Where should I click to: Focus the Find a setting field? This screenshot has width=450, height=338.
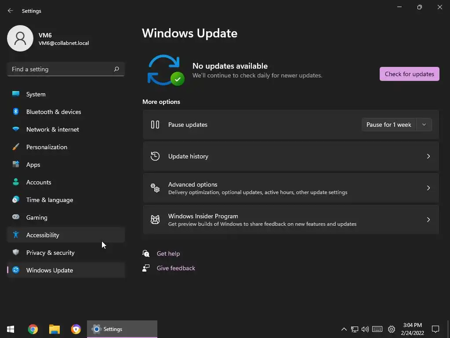[x=66, y=69]
